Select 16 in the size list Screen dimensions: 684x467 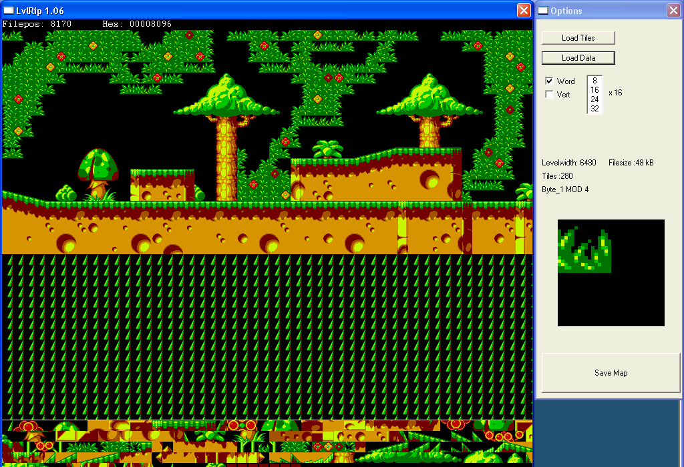594,90
